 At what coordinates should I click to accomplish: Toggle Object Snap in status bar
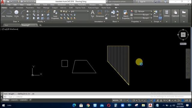point(148,100)
